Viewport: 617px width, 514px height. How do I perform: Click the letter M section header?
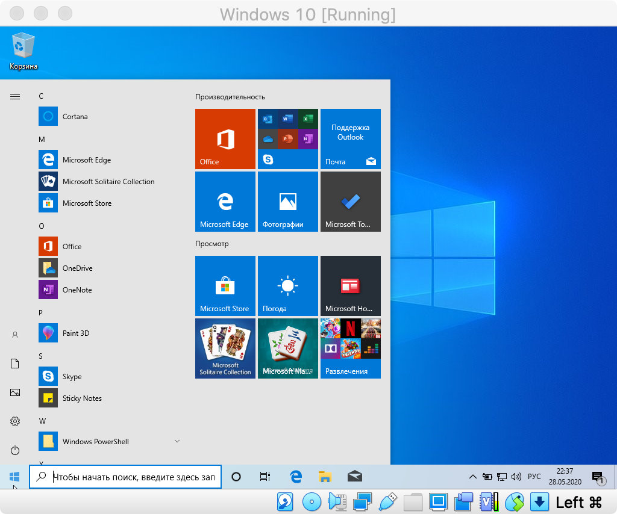pyautogui.click(x=42, y=139)
